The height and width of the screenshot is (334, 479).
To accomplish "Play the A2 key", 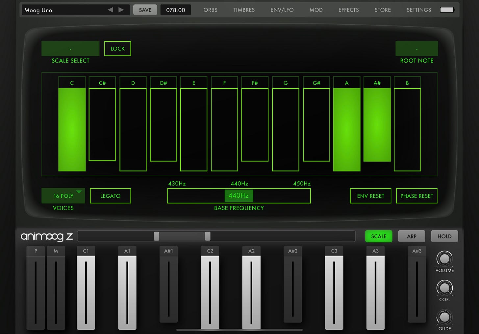I will coord(251,288).
